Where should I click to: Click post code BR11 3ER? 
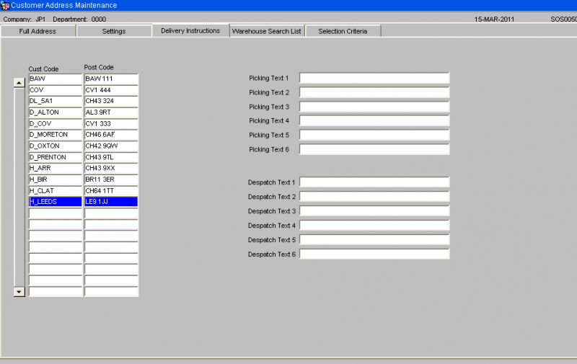click(111, 179)
